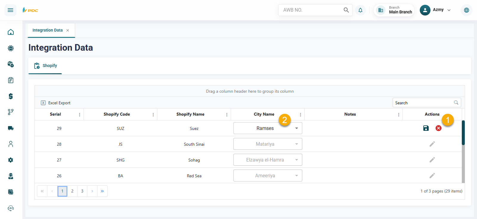Open Serial column options menu
Viewport: 477px width, 219px height.
80,114
